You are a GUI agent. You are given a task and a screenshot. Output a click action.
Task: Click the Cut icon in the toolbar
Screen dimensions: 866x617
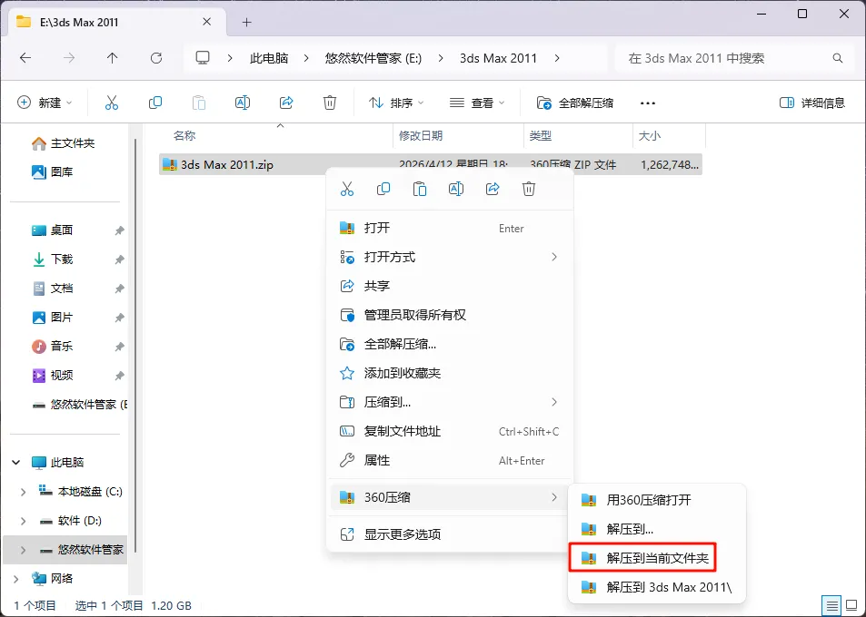coord(112,103)
